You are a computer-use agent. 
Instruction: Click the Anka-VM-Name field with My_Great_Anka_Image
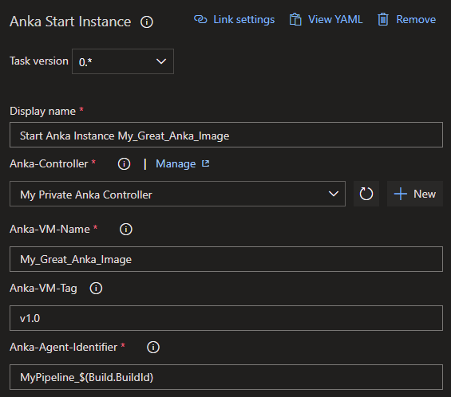click(x=226, y=259)
